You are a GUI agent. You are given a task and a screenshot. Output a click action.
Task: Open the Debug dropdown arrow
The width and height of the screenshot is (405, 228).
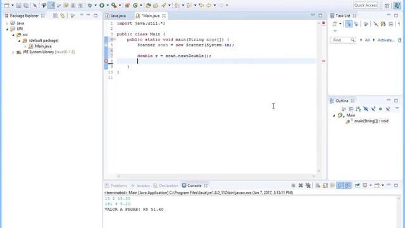tap(96, 5)
